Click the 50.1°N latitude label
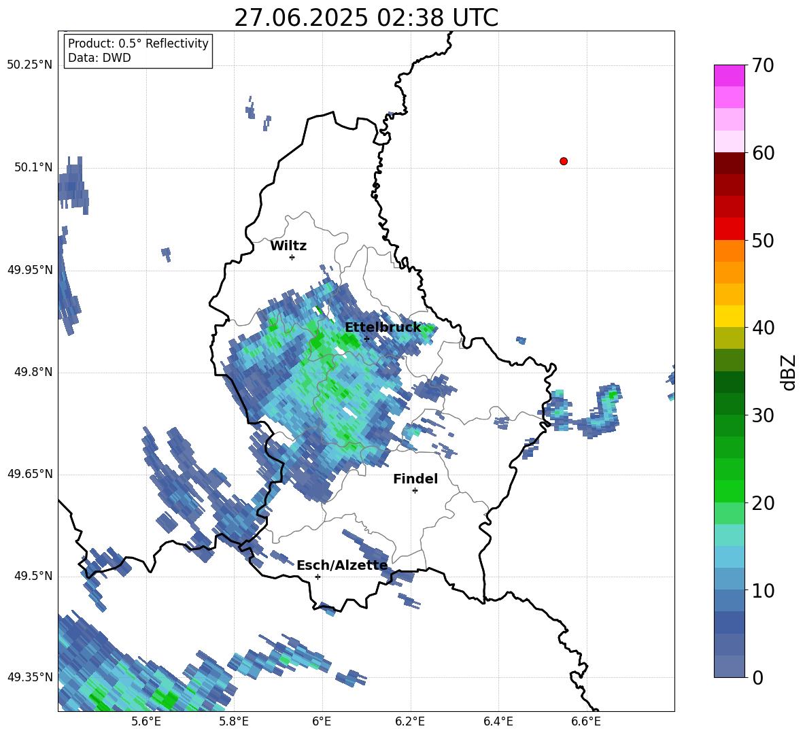 (33, 167)
